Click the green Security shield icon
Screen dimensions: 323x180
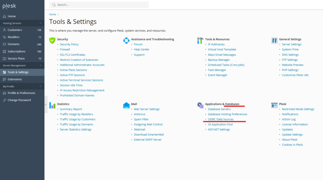pos(52,40)
